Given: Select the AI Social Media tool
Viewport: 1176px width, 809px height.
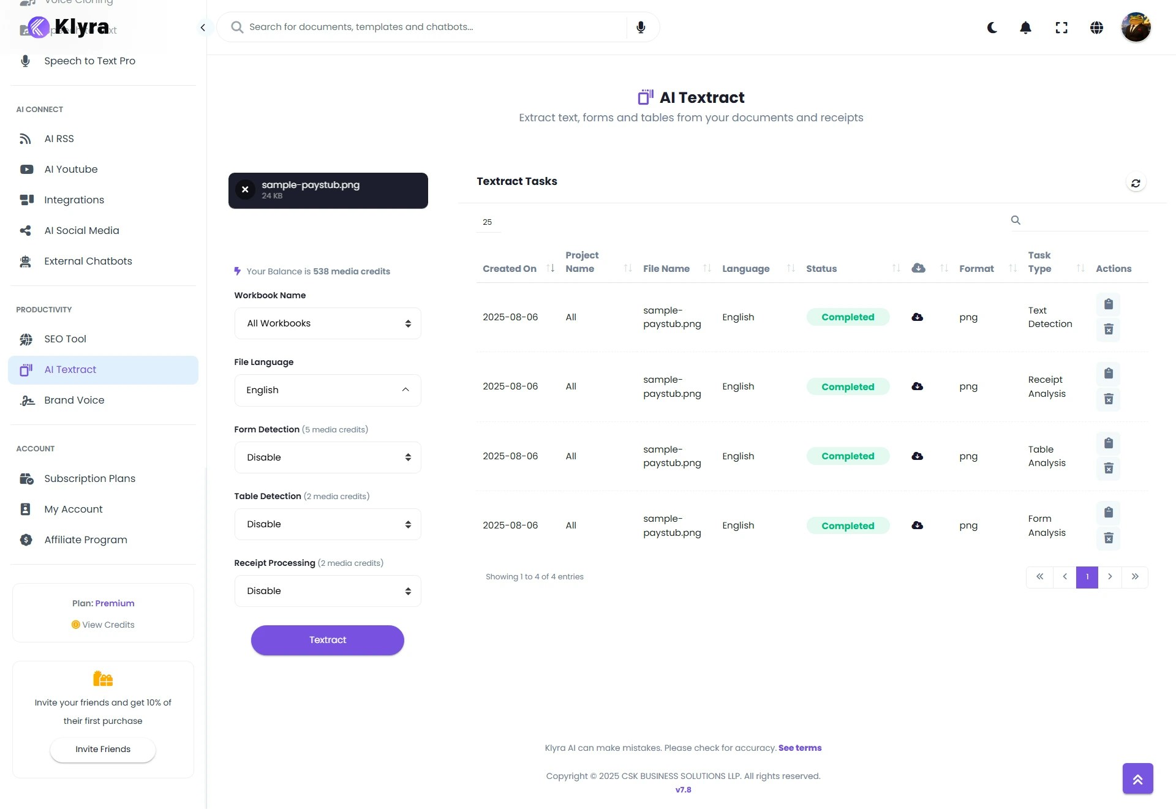Looking at the screenshot, I should coord(81,230).
